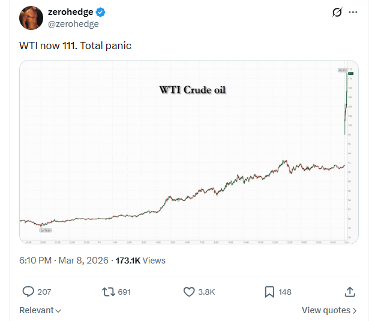The image size is (372, 321).
Task: Open the share post icon
Action: [350, 292]
